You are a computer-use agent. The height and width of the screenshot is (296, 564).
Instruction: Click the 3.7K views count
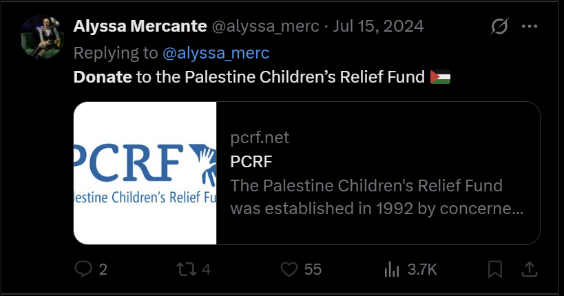click(x=422, y=269)
